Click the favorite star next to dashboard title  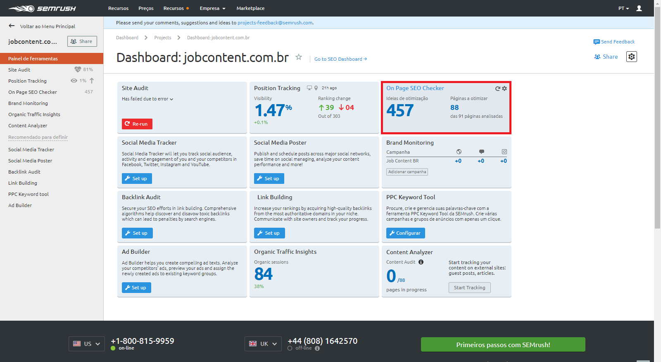[x=299, y=57]
